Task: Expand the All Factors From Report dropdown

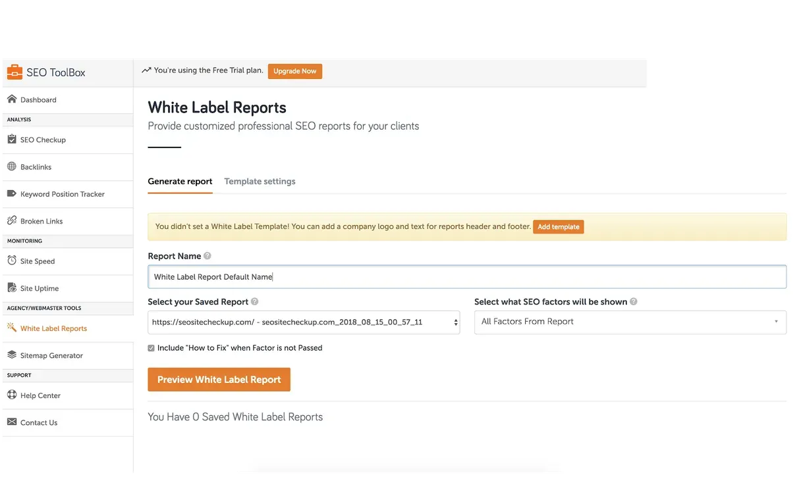Action: [630, 322]
